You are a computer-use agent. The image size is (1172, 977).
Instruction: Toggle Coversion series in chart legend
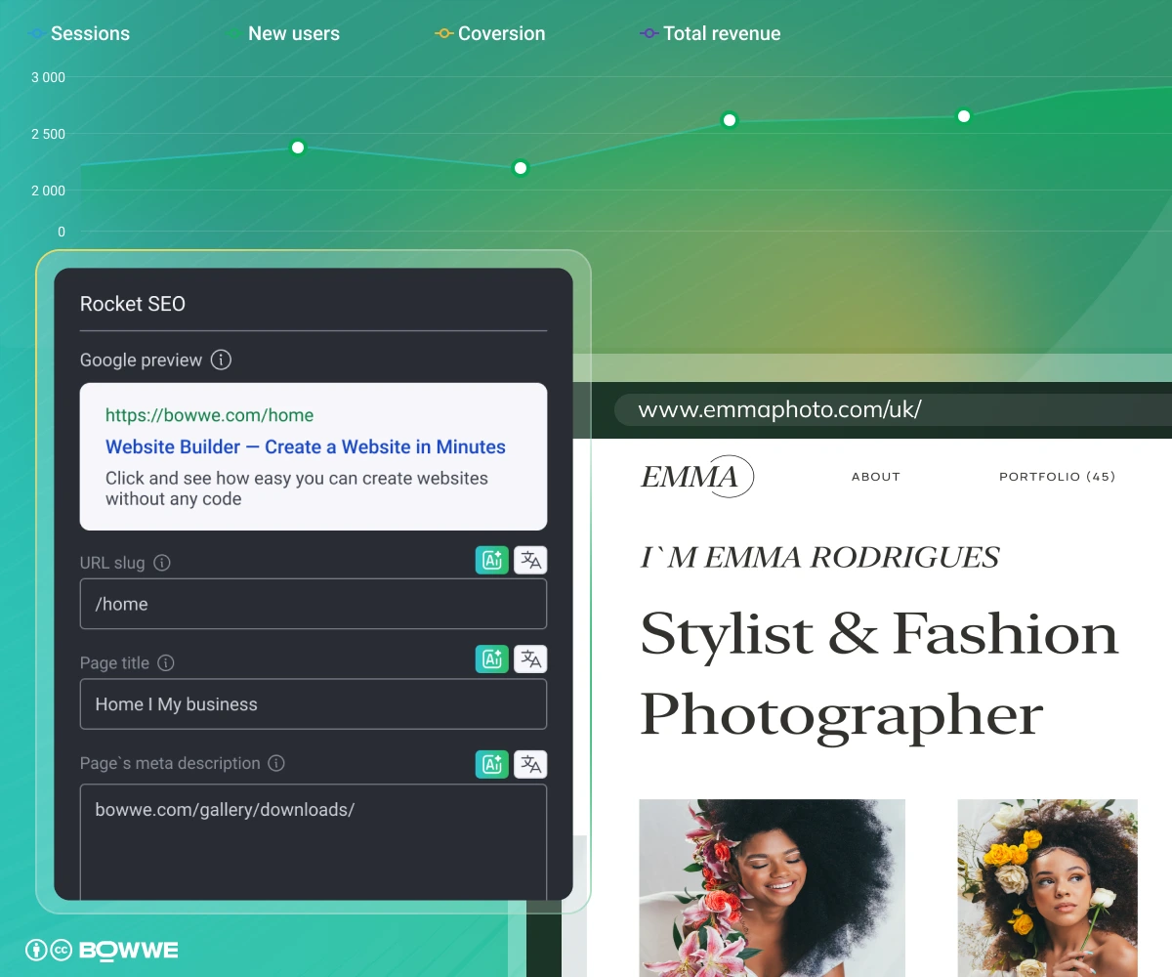pos(490,33)
